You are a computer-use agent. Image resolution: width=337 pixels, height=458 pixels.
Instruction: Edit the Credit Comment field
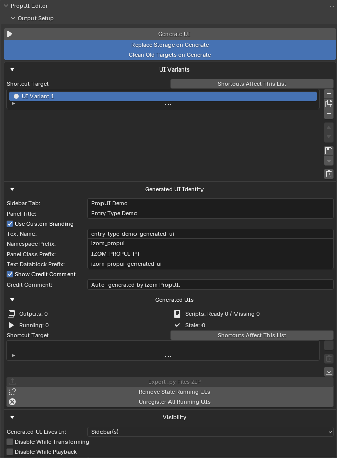(x=211, y=285)
